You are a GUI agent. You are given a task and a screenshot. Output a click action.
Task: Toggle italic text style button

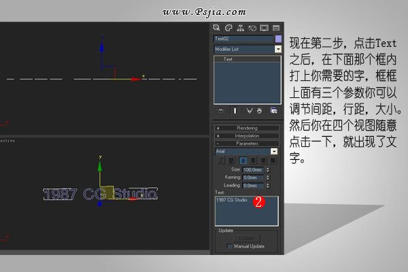click(221, 160)
